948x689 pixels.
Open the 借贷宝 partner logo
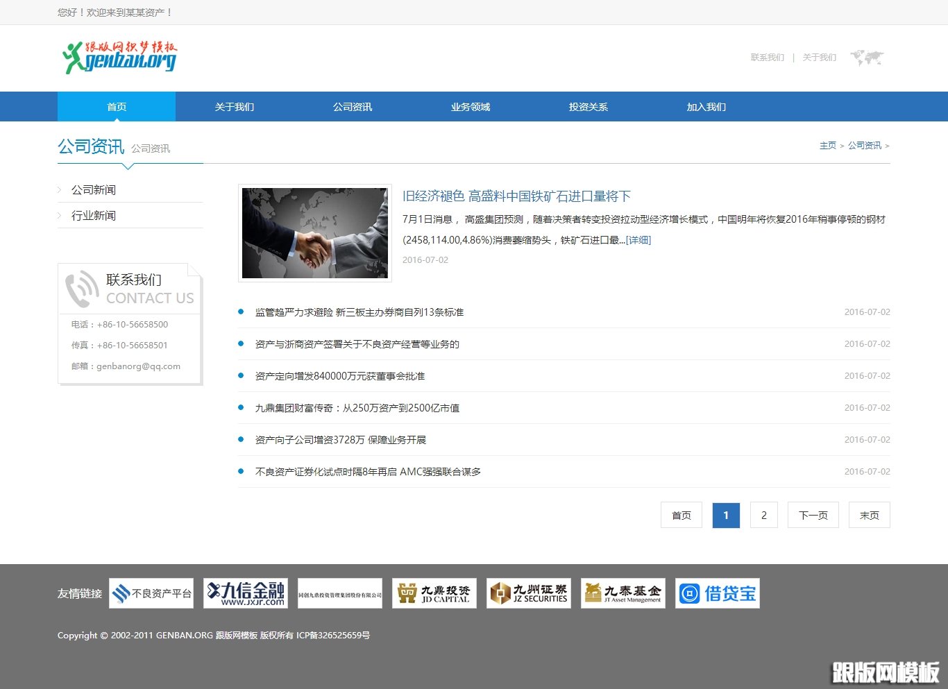(x=718, y=593)
